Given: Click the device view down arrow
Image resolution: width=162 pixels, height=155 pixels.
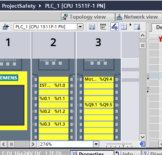Looking at the screenshot, I should point(143,137).
